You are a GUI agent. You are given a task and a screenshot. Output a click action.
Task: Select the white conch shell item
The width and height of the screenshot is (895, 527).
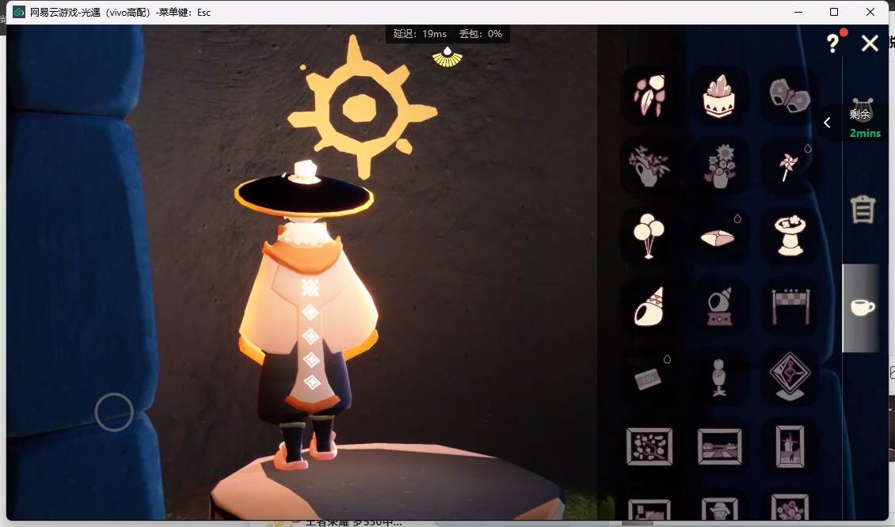(649, 307)
